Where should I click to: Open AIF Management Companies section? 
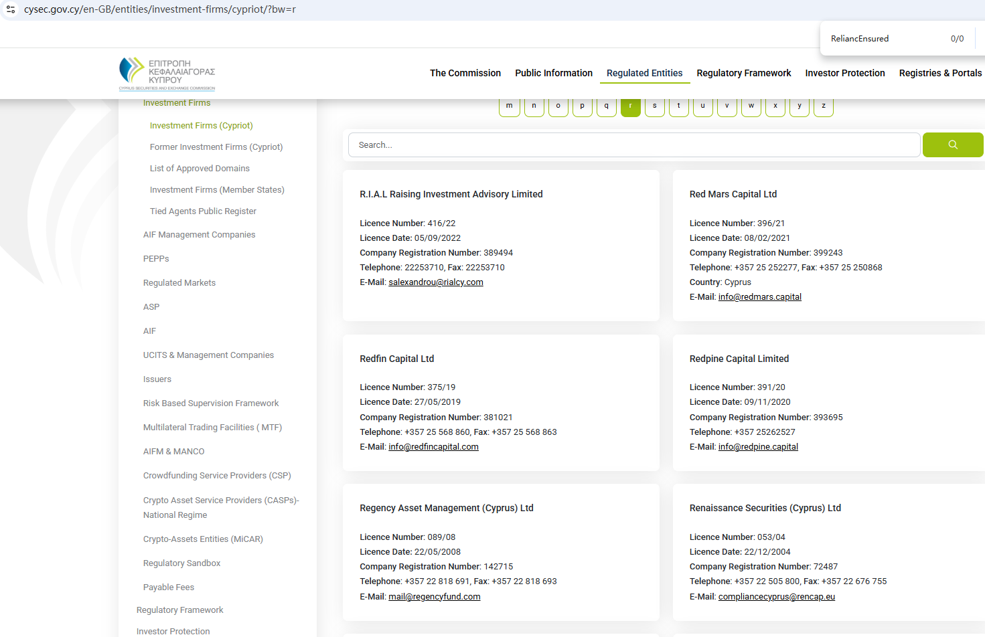[x=199, y=235]
